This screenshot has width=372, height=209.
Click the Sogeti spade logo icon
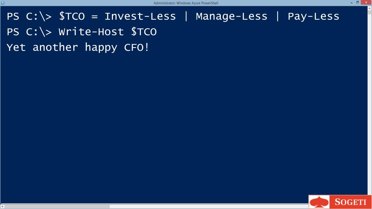319,202
